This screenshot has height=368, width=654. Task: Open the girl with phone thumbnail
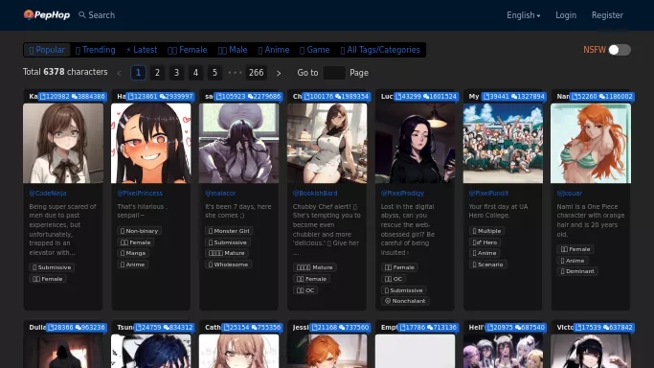tap(415, 143)
